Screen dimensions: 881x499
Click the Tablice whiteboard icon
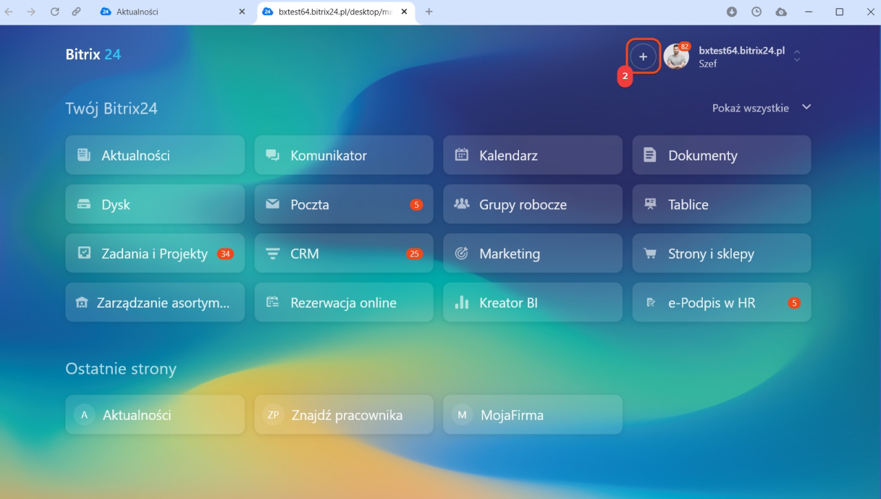point(650,204)
